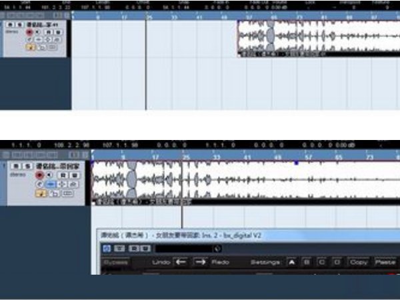Screen dimensions: 400x300
Task: Lock the lower track with lock icon
Action: click(54, 194)
